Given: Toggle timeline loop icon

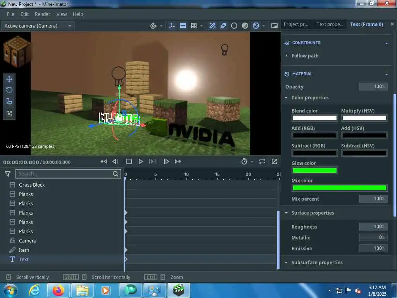Looking at the screenshot, I should click(262, 161).
